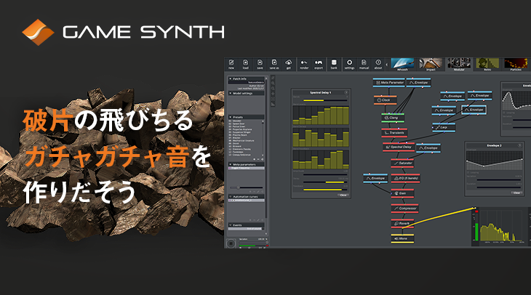Select the Retro model tab

[487, 64]
